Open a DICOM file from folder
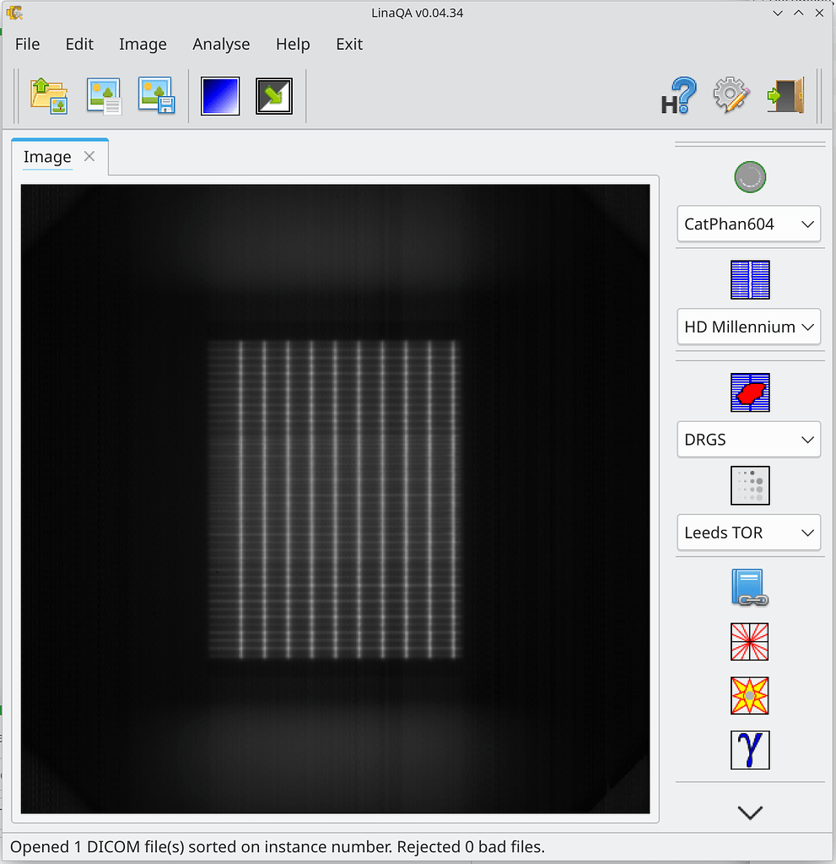Image resolution: width=836 pixels, height=864 pixels. pos(48,95)
